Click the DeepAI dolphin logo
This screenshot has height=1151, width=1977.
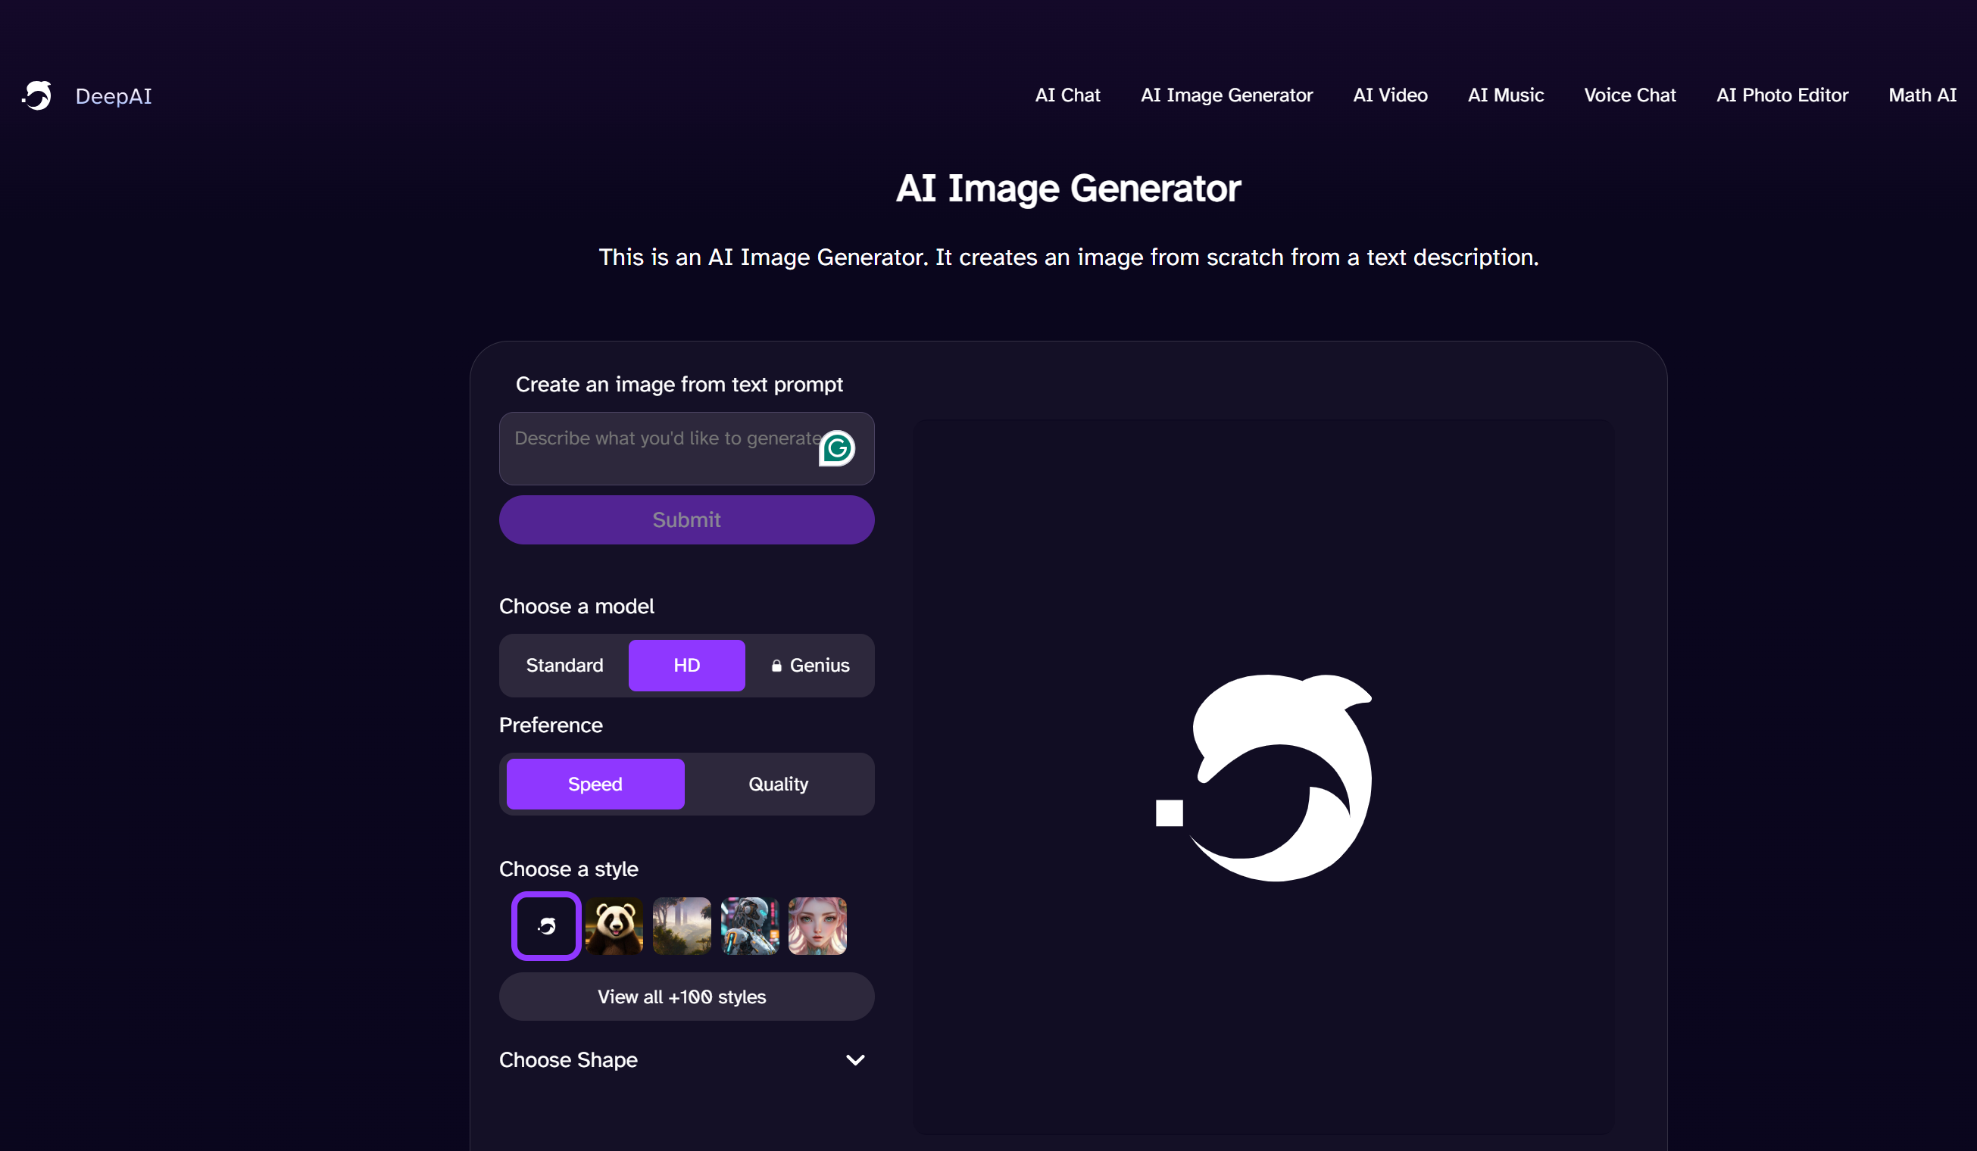[36, 95]
